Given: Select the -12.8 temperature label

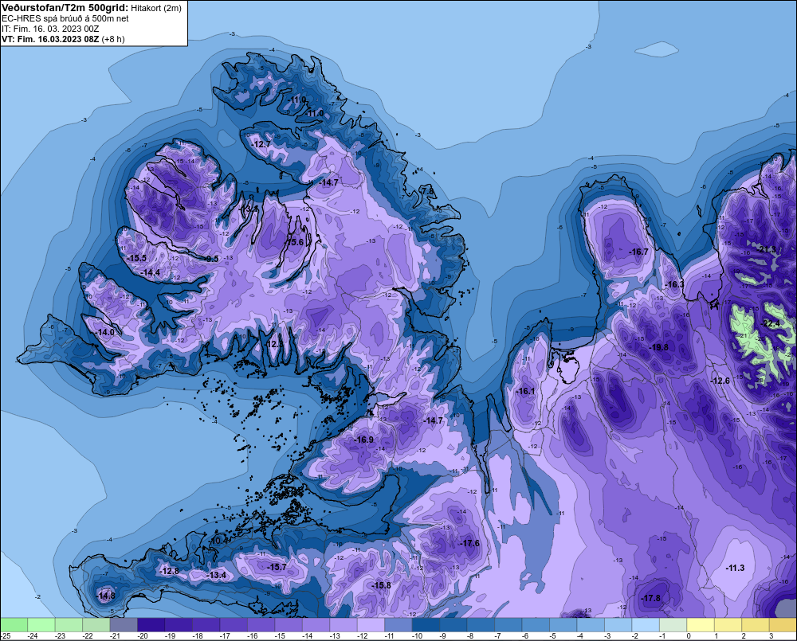Looking at the screenshot, I should point(169,572).
